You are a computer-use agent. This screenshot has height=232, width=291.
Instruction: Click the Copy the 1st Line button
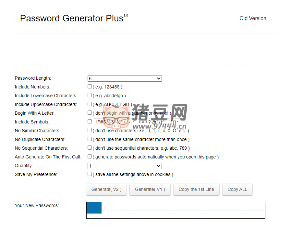196,190
